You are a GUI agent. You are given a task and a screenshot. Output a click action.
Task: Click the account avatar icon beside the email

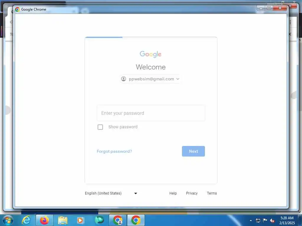[x=124, y=79]
